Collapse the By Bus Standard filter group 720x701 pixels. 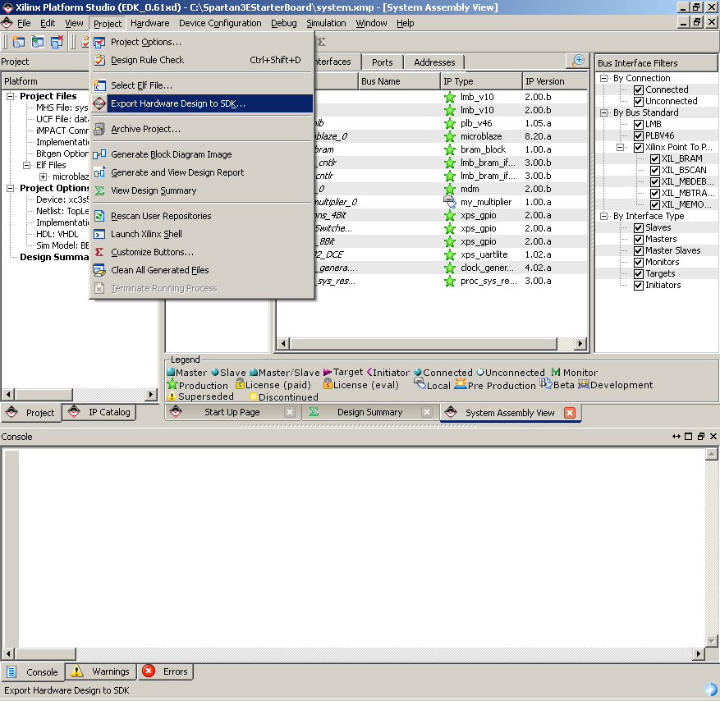click(603, 113)
